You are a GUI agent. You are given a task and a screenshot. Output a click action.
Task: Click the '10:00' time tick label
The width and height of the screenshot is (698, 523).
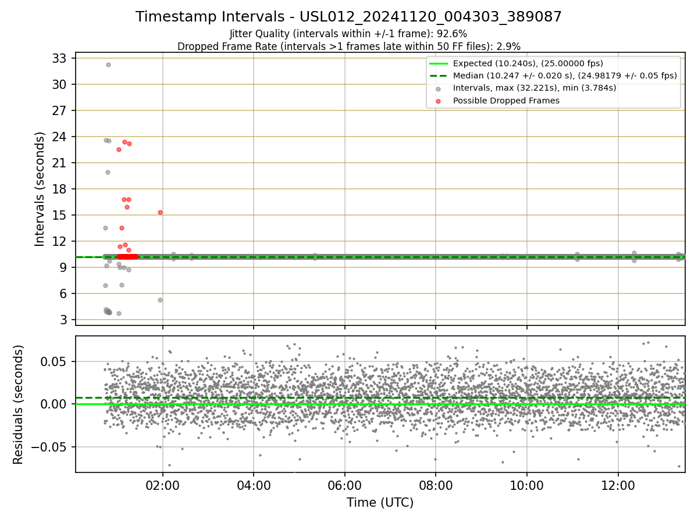pos(527,485)
